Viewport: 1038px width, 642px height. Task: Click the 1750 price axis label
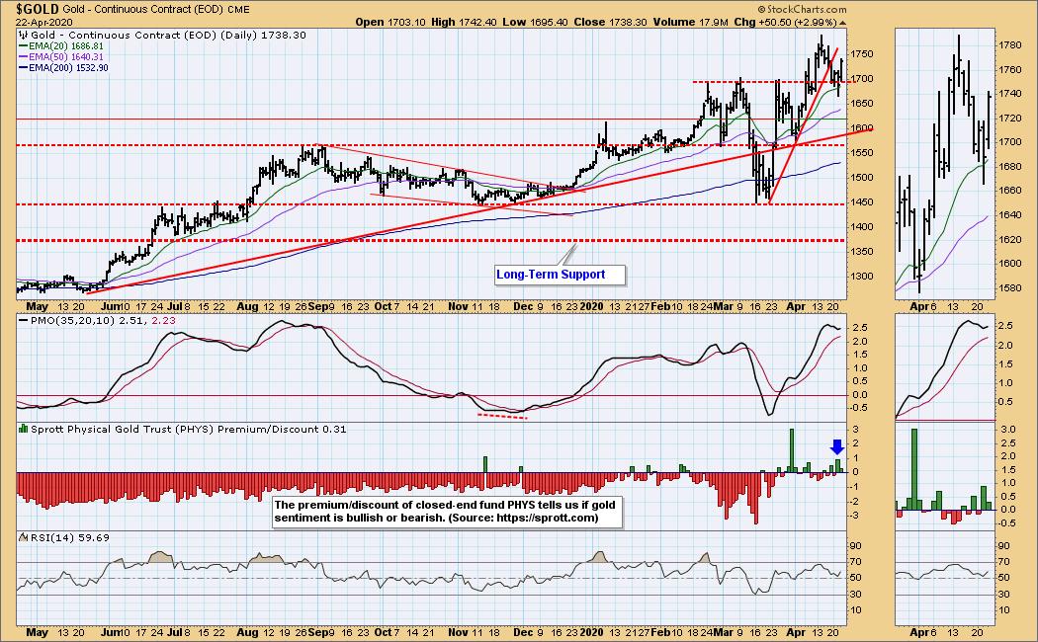click(x=862, y=53)
